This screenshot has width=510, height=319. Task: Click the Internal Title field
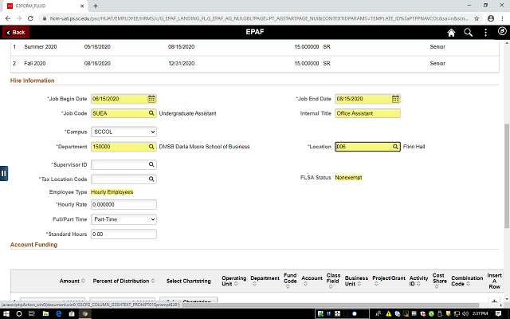pos(367,114)
